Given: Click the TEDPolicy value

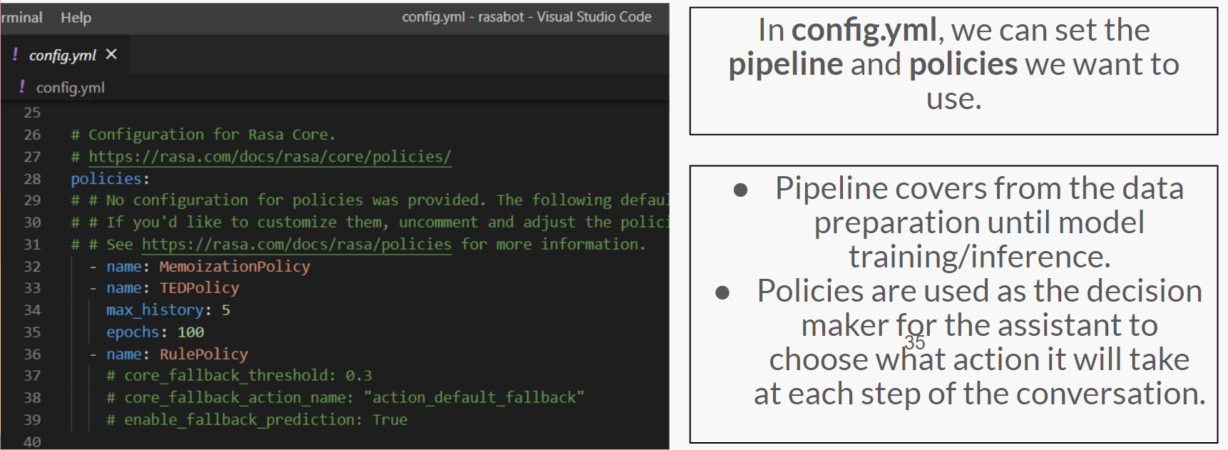Looking at the screenshot, I should click(200, 288).
